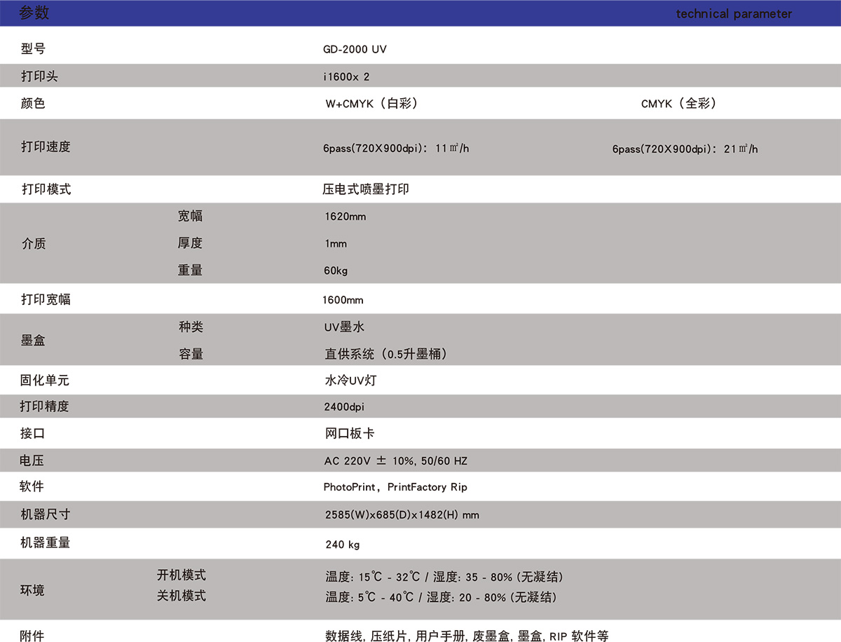
Task: Select the 1mm thickness value
Action: click(336, 244)
